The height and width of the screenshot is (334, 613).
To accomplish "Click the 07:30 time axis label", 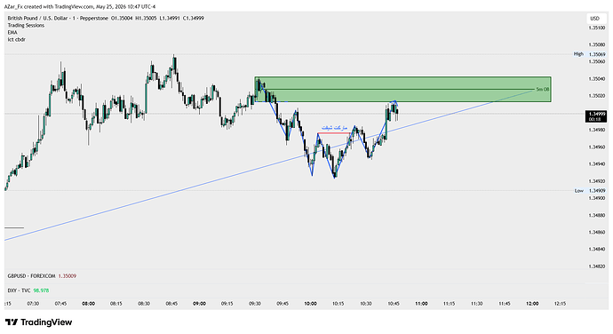I will pos(33,304).
